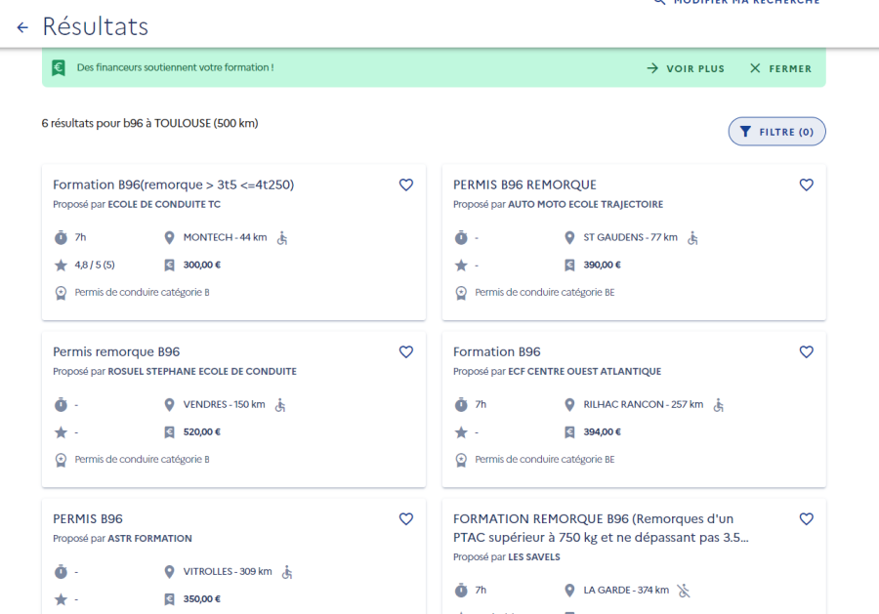Click the location pin next to VENDRES - 150 km
Image resolution: width=879 pixels, height=614 pixels.
tap(169, 404)
